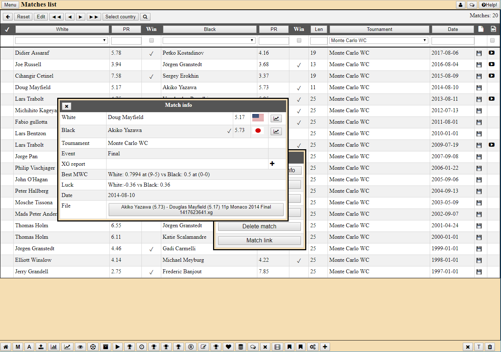The image size is (501, 352).
Task: Click the back arrow button in the toolbar
Action: [8, 17]
